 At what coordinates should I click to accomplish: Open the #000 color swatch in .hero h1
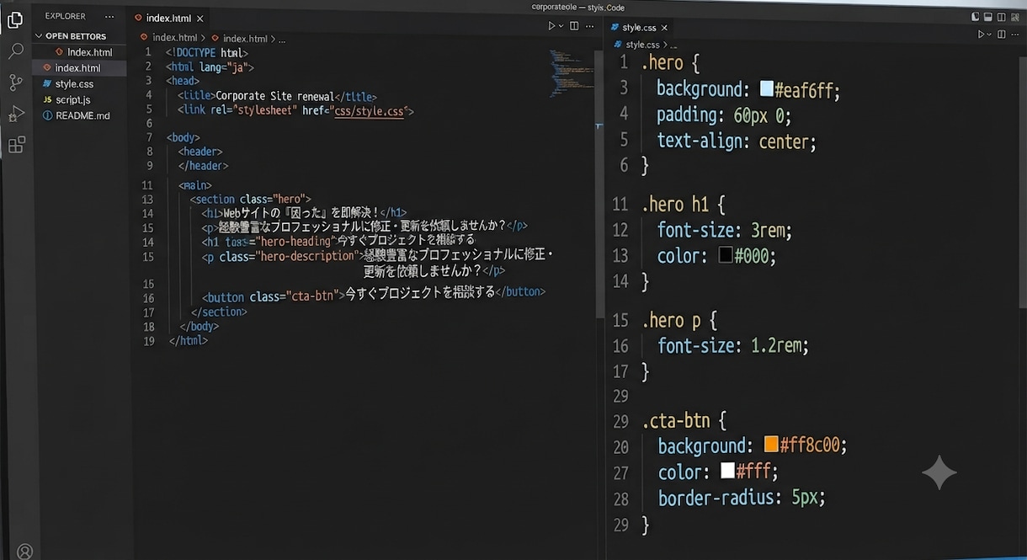click(726, 255)
